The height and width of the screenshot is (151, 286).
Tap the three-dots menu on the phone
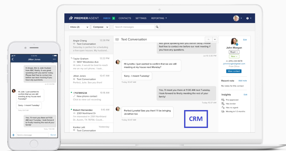tap(54, 59)
